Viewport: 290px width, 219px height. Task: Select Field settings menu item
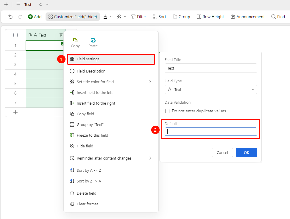111,59
